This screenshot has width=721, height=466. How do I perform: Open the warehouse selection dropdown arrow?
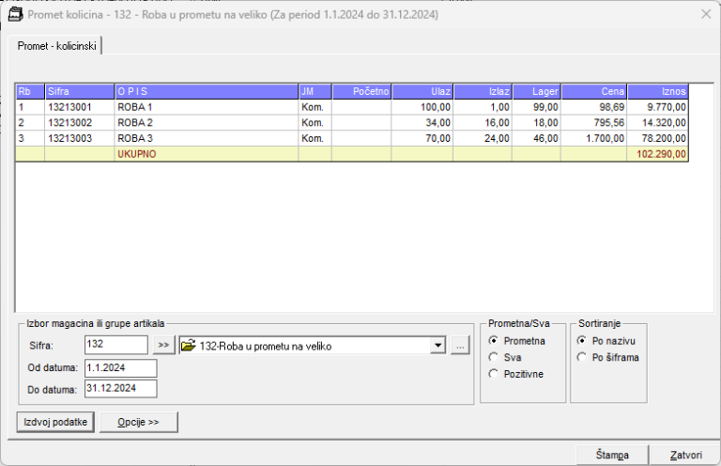tap(437, 346)
